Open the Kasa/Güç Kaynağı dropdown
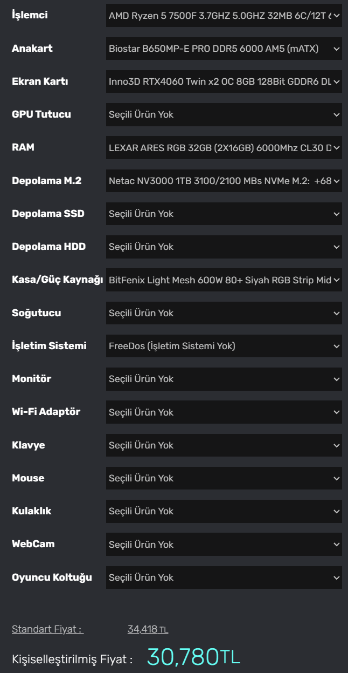348x673 pixels. pyautogui.click(x=224, y=280)
